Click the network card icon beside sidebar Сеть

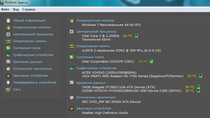coord(8,90)
